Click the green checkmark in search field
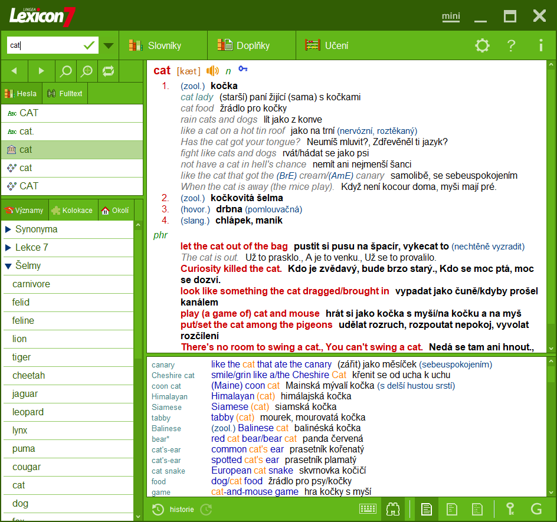This screenshot has height=522, width=557. [x=90, y=45]
